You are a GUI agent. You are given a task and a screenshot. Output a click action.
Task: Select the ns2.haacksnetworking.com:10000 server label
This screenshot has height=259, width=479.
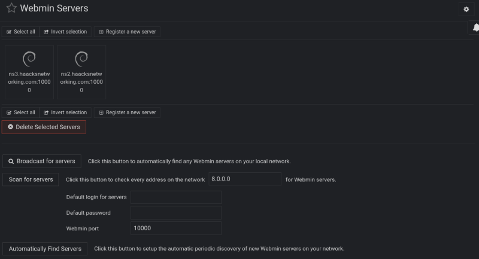81,82
